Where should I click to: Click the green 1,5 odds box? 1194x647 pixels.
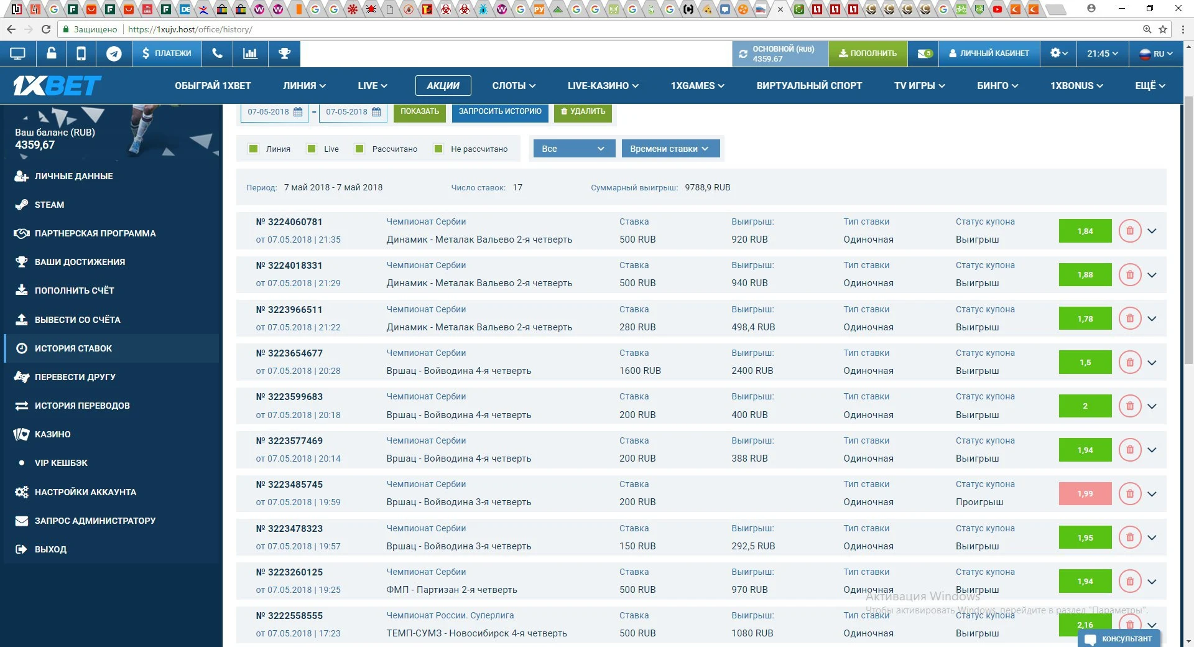1085,362
